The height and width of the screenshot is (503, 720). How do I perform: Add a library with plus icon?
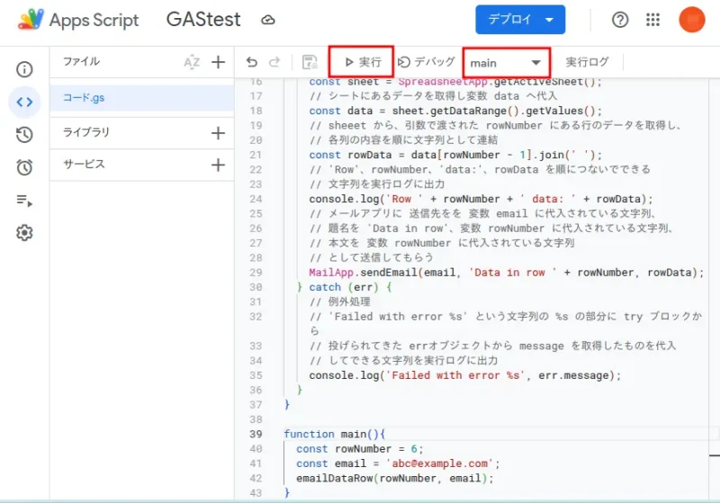[218, 133]
